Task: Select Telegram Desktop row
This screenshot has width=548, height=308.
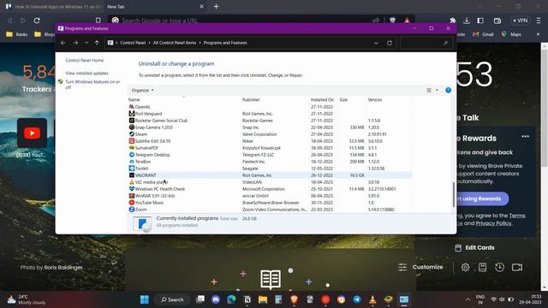Action: pos(270,155)
